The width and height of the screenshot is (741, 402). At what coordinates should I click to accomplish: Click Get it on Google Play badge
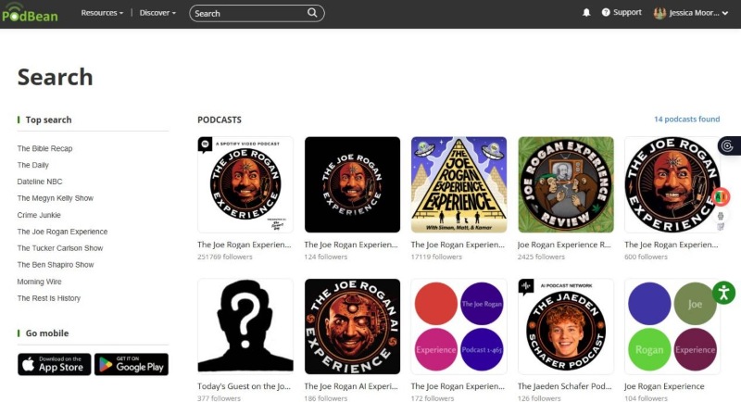[x=132, y=364]
